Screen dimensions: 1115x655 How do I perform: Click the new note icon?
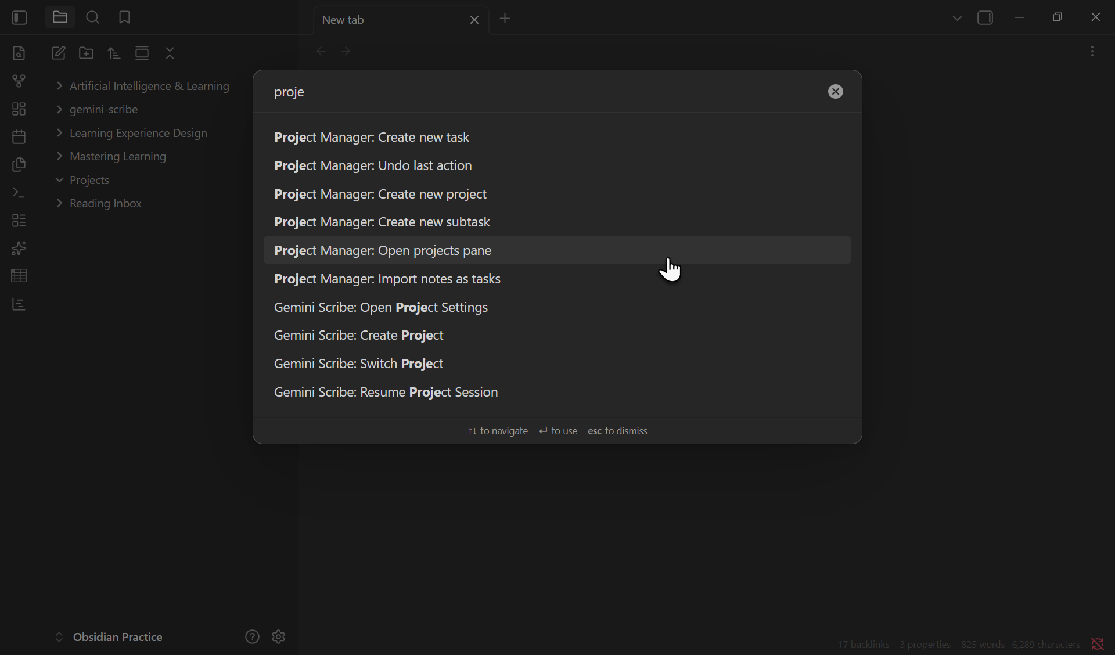pos(59,53)
